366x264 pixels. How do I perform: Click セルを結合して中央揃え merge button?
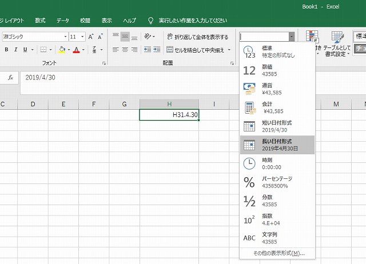pos(196,50)
